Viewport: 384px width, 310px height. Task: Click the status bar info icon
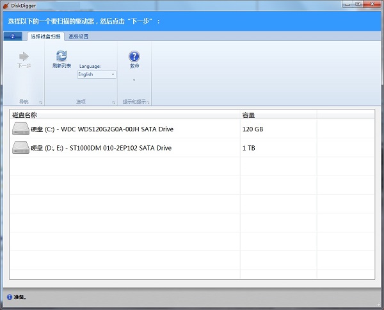click(10, 297)
